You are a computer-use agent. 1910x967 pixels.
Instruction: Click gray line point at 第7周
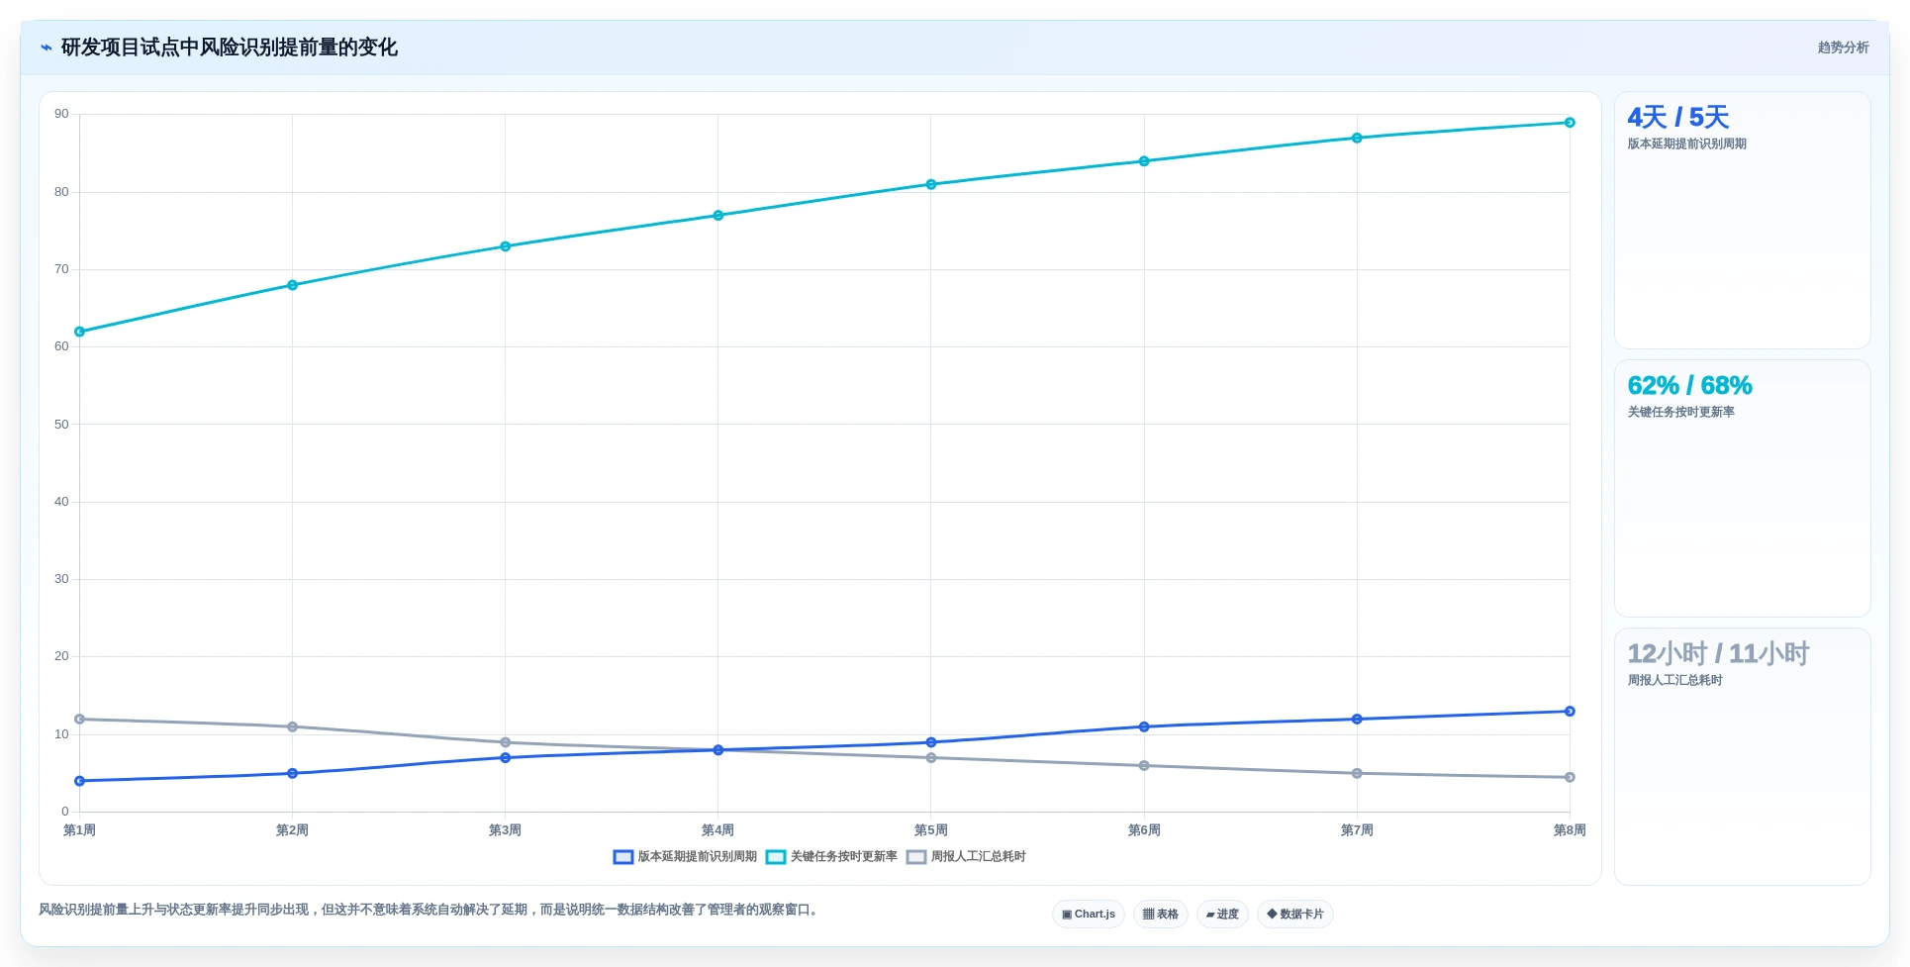[x=1357, y=773]
